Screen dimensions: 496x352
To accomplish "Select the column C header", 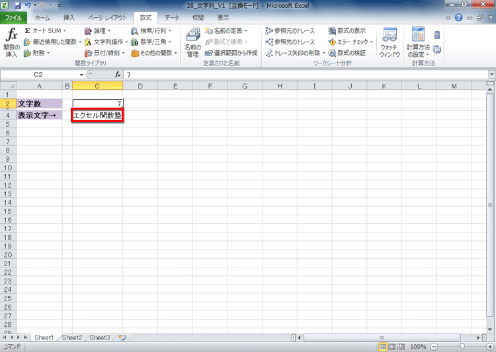I will (97, 86).
